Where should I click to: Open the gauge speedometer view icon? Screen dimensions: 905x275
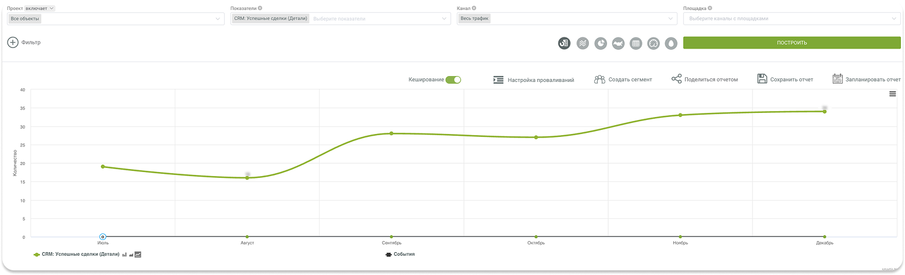(x=653, y=43)
